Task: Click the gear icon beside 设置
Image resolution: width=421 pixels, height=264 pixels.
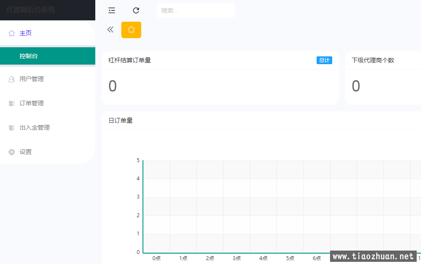Action: pyautogui.click(x=12, y=152)
